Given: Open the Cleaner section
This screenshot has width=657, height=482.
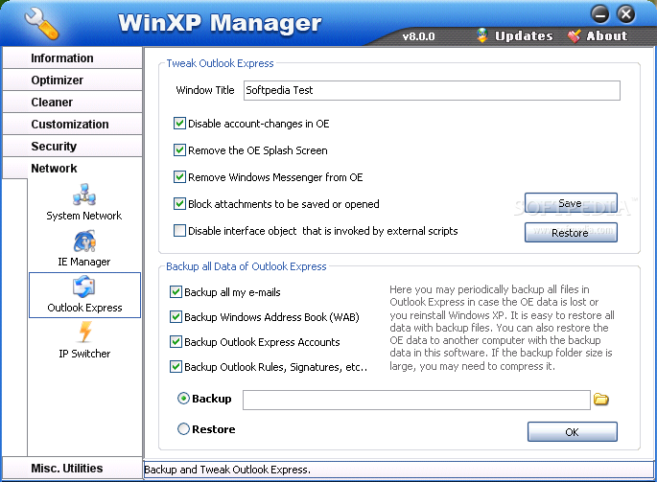Looking at the screenshot, I should [73, 103].
